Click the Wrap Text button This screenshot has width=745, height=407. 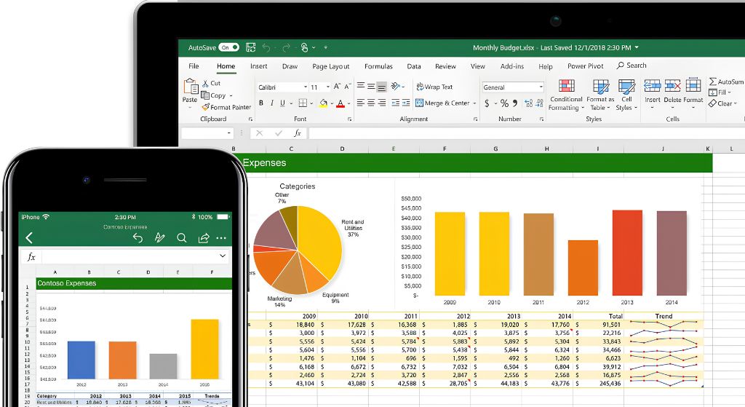coord(435,87)
